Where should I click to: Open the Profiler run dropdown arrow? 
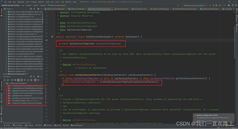click(222, 5)
